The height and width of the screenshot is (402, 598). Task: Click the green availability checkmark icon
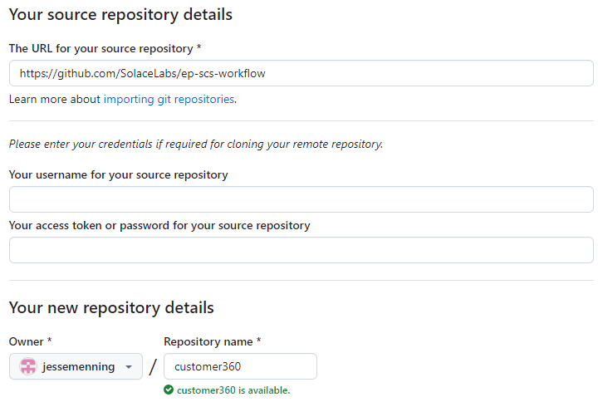(169, 390)
